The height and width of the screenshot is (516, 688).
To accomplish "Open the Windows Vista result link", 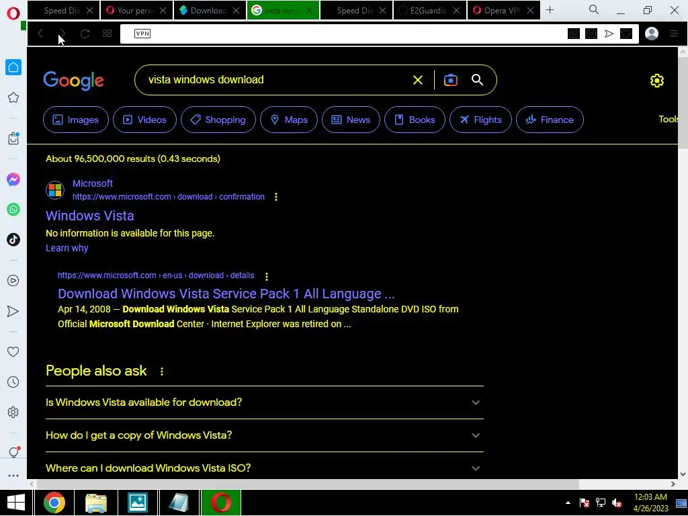I will [x=90, y=216].
